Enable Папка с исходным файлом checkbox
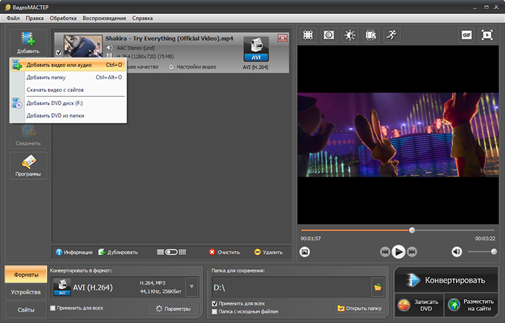Screen dimensions: 505x323 coord(215,312)
